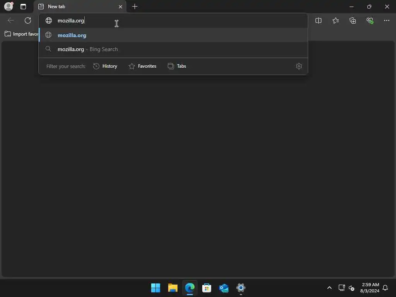Viewport: 396px width, 297px height.
Task: Filter the search by Favorites
Action: pyautogui.click(x=142, y=66)
